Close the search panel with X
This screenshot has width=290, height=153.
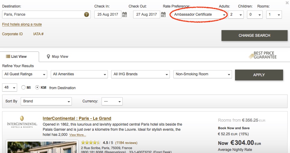[287, 3]
